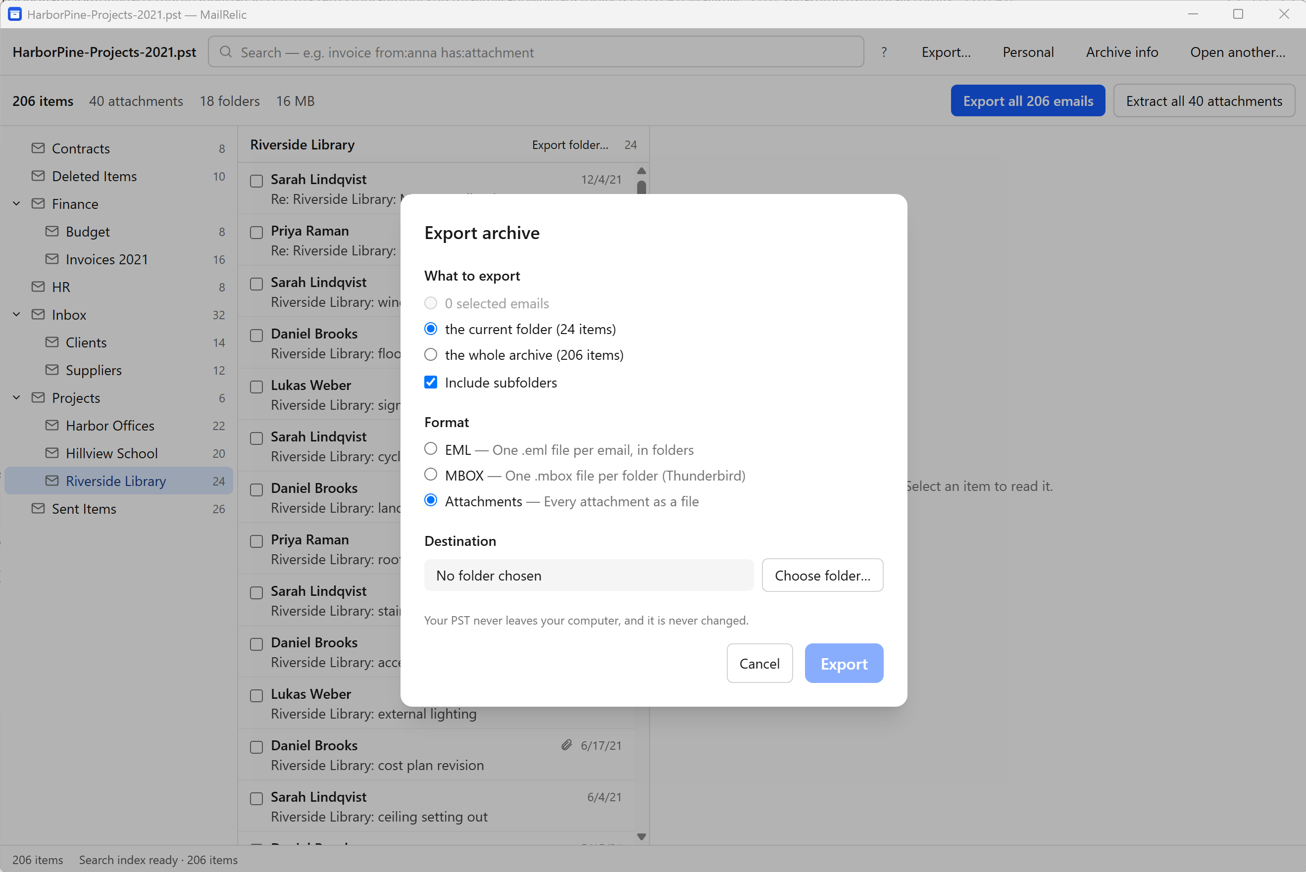Click the '40 attachments' summary text

[x=136, y=101]
